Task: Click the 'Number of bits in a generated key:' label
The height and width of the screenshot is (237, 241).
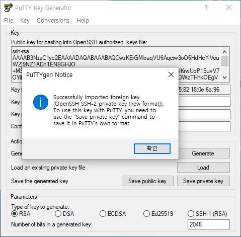Action: coord(52,224)
